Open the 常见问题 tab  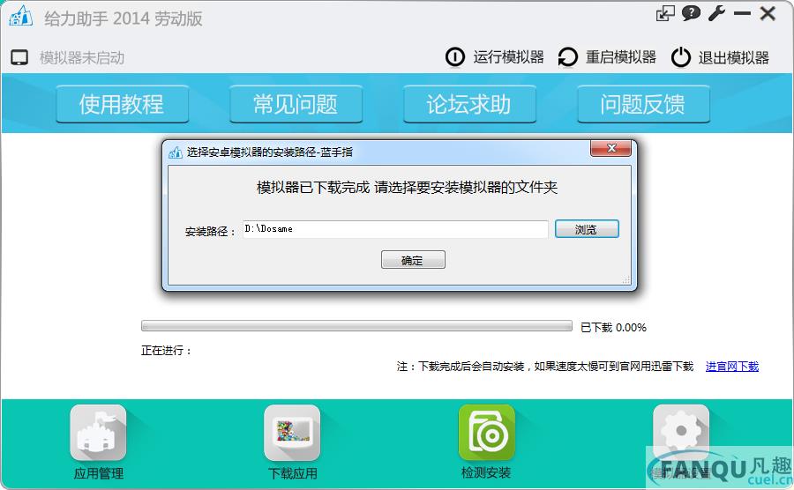point(296,104)
